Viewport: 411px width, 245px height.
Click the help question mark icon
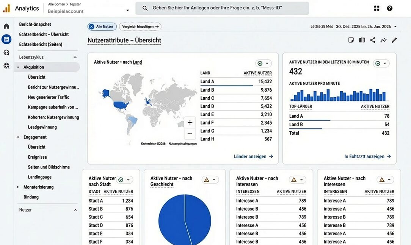(x=389, y=8)
